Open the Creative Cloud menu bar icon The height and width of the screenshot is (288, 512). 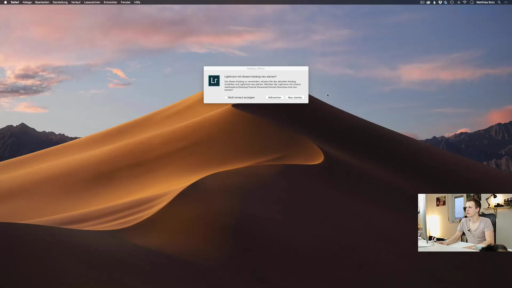pyautogui.click(x=428, y=2)
